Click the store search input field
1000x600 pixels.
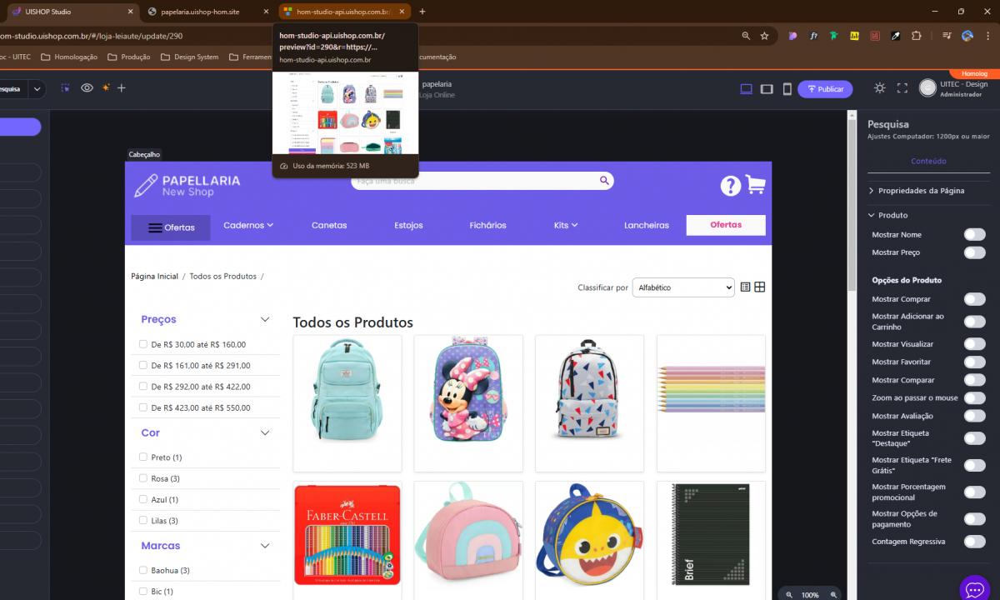pyautogui.click(x=475, y=181)
